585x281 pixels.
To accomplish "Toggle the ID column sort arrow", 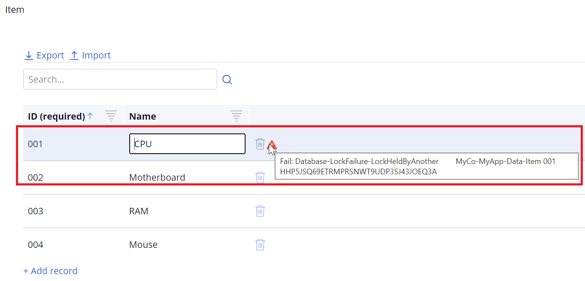I will [90, 116].
